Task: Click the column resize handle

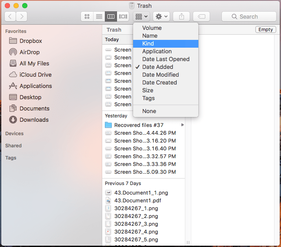Action: pos(188,242)
